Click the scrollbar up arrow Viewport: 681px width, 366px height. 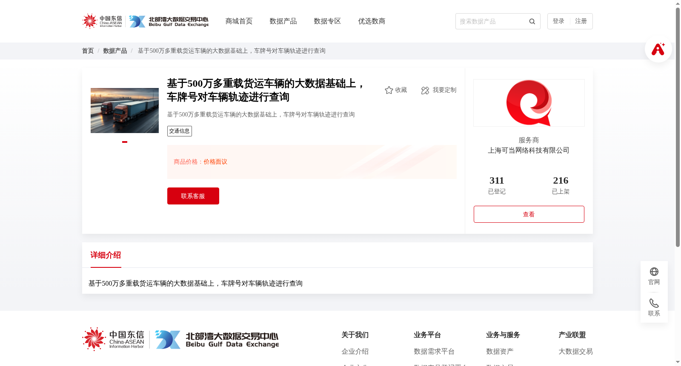(678, 3)
